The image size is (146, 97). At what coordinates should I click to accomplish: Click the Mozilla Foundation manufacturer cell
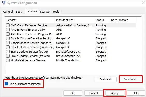pyautogui.click(x=68, y=60)
